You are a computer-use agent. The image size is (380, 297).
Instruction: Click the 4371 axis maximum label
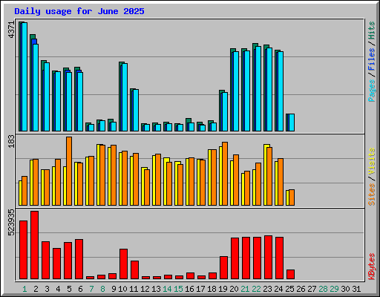click(x=12, y=30)
